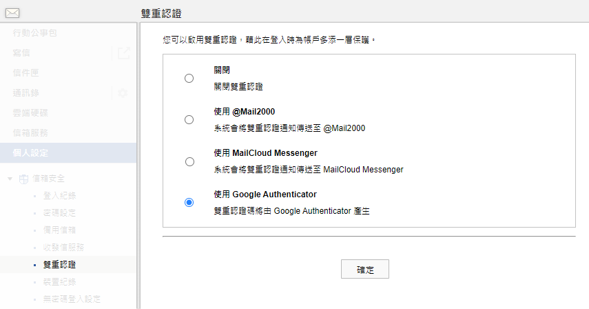This screenshot has width=589, height=309.
Task: Select the 使用 @Mail2000 radio button
Action: [189, 119]
